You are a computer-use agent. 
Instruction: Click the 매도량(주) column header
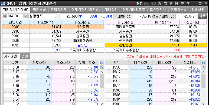45,22
